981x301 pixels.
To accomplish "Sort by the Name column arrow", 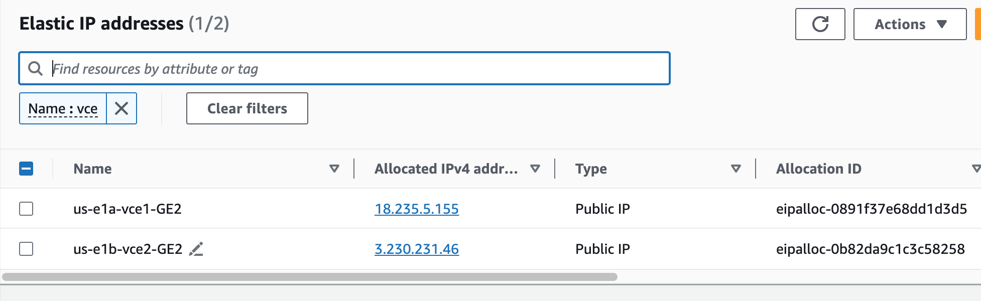I will pyautogui.click(x=334, y=169).
